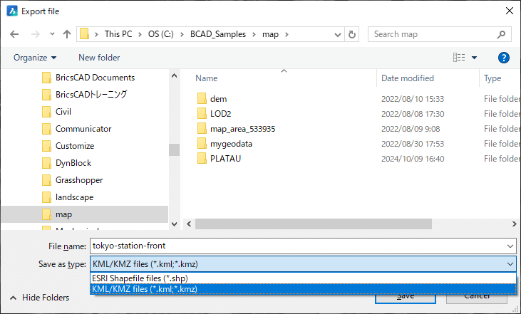Refresh the map folder view
The image size is (521, 314).
(x=352, y=34)
